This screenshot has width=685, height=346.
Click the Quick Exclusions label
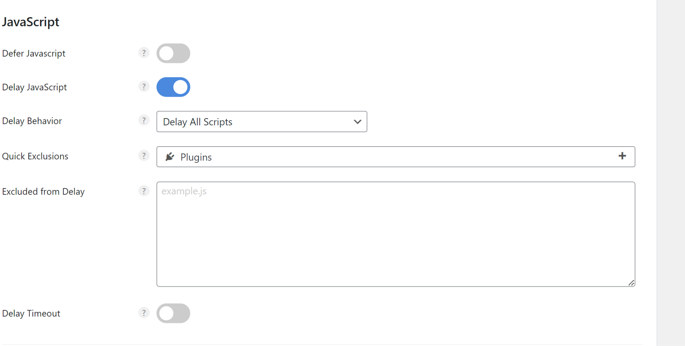click(x=35, y=156)
